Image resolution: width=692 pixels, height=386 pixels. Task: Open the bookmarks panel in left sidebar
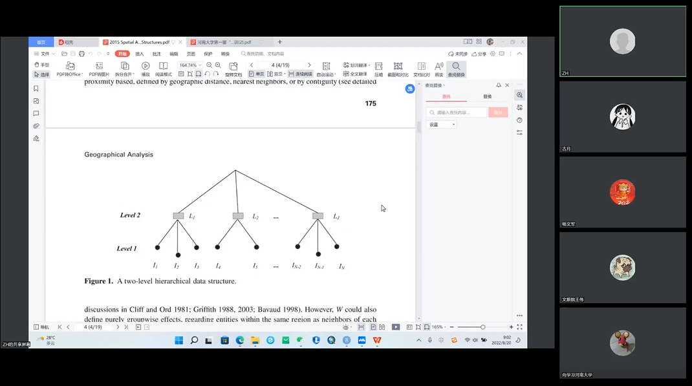36,89
